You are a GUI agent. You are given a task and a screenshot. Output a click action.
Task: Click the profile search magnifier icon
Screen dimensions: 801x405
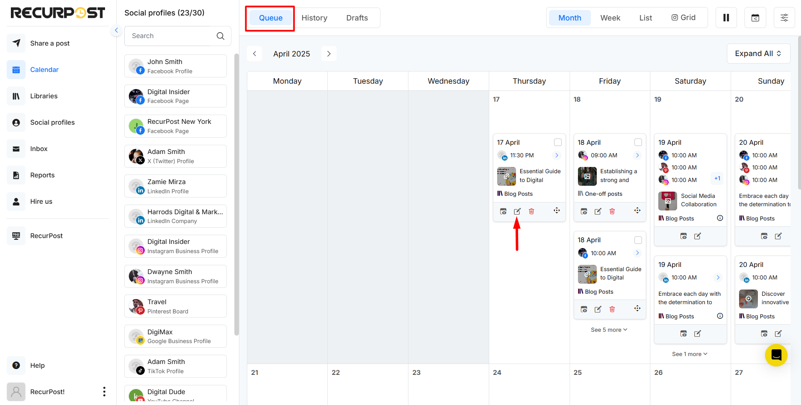(221, 36)
